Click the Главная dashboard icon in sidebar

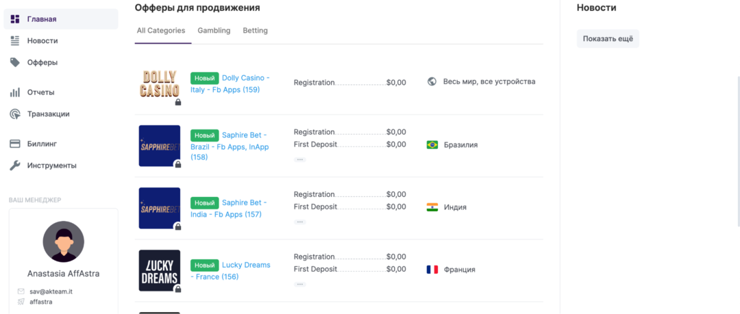click(x=15, y=19)
